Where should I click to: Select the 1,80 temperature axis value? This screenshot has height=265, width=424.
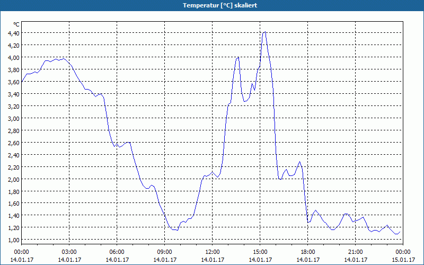[14, 191]
